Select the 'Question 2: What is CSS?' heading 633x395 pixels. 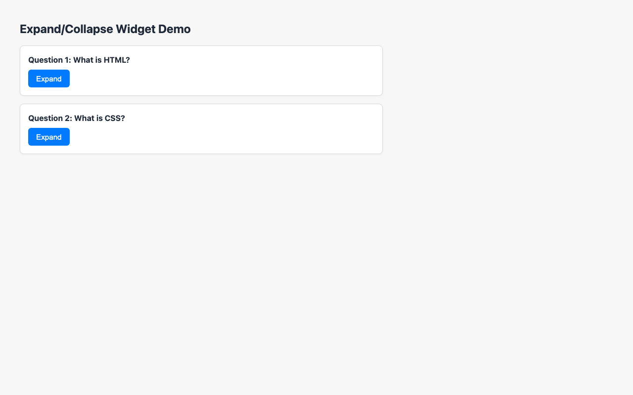click(x=76, y=118)
